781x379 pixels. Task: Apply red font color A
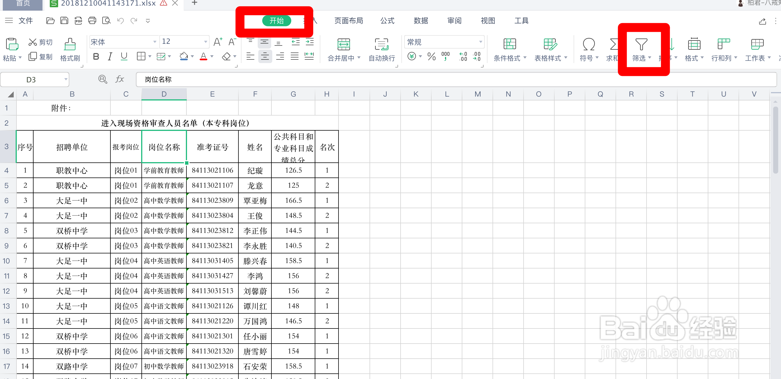pos(203,56)
